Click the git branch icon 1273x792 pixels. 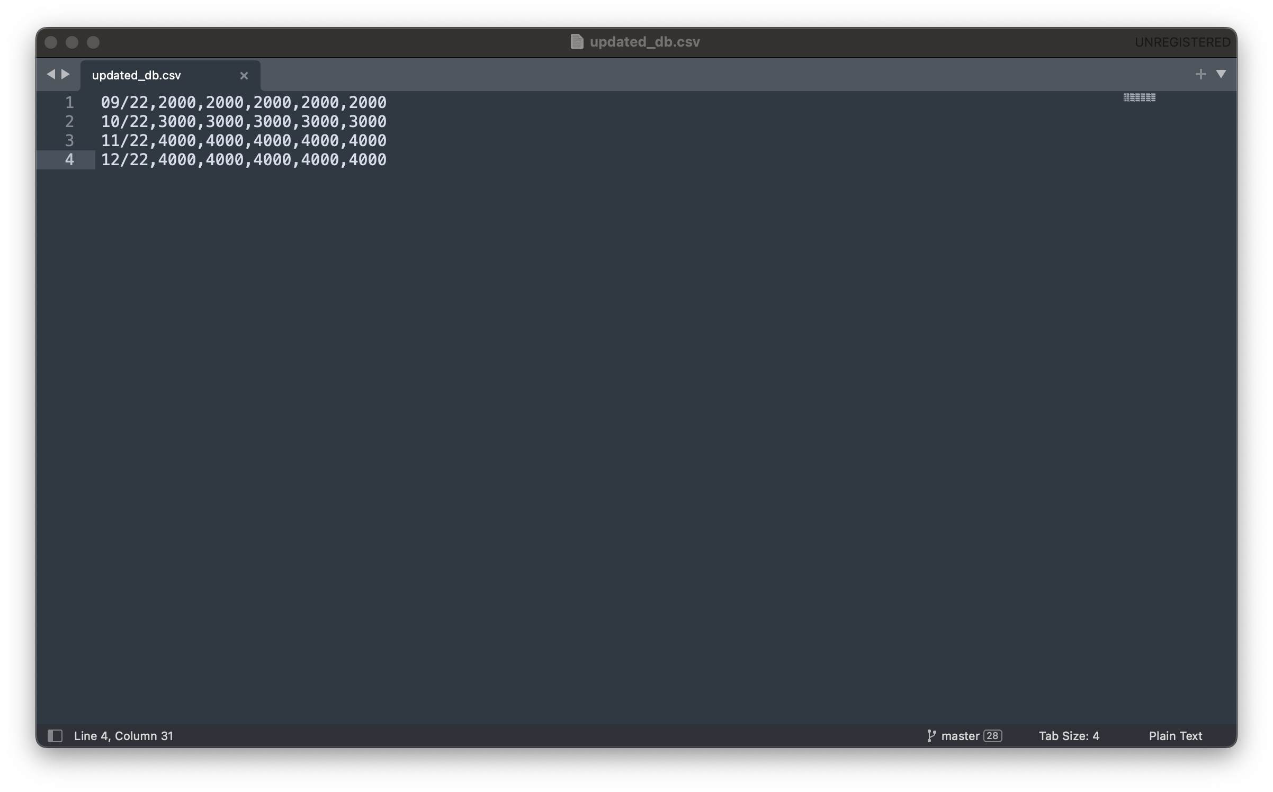click(931, 736)
